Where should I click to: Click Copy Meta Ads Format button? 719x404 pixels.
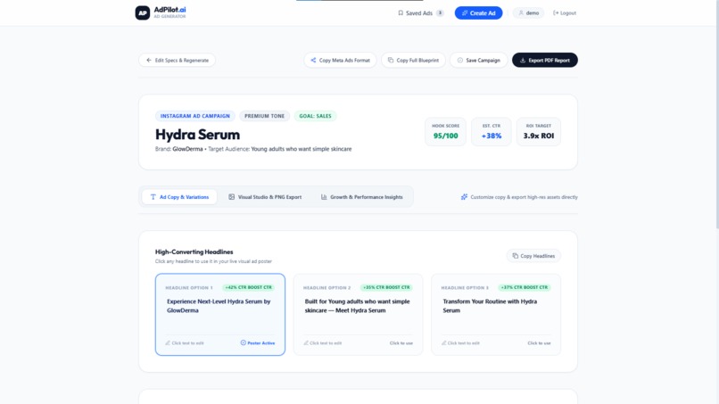point(340,60)
